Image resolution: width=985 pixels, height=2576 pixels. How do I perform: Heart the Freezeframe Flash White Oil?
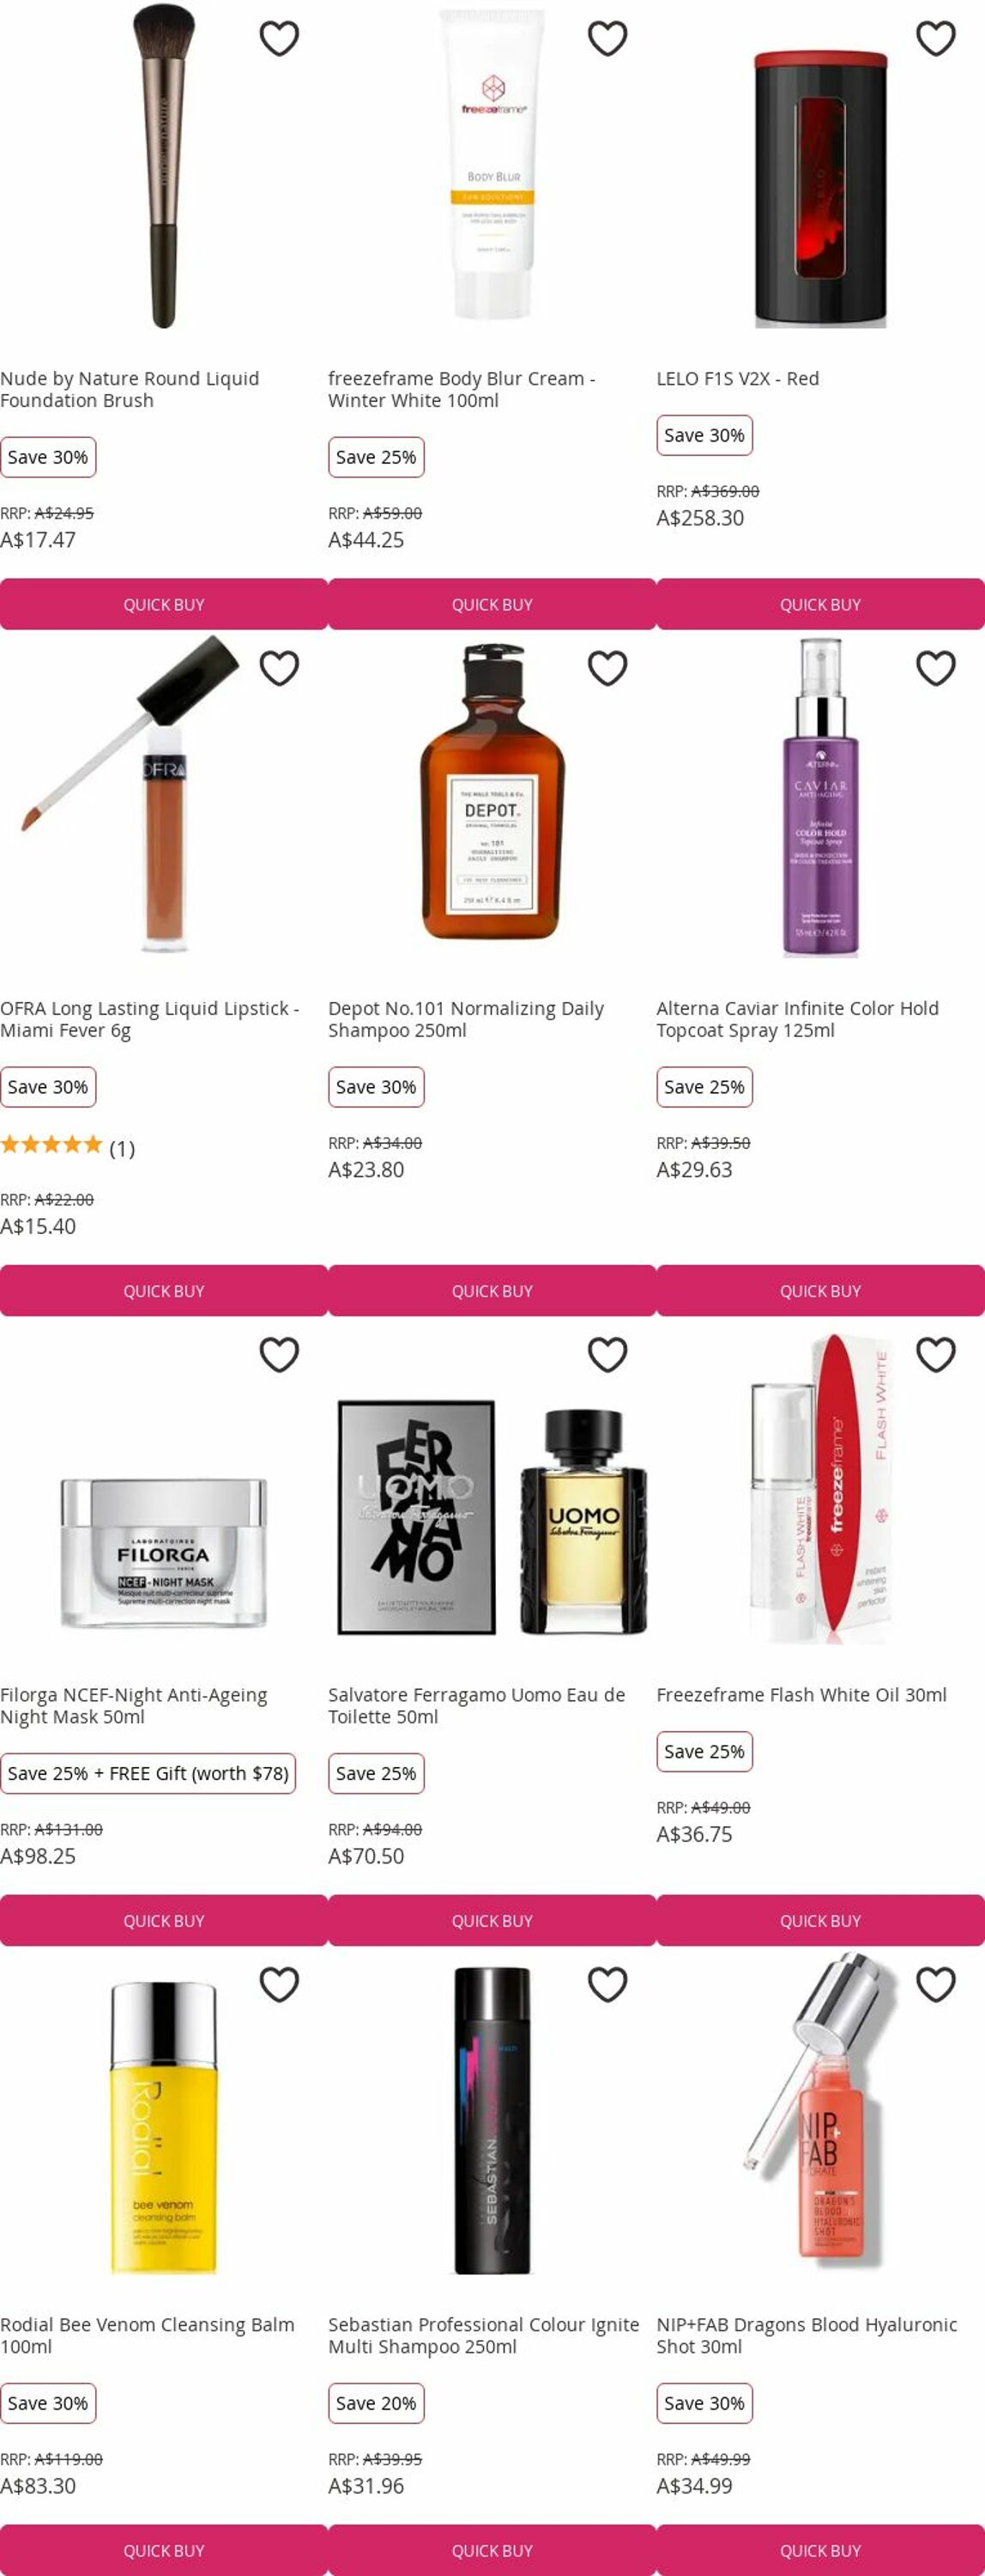coord(936,1354)
